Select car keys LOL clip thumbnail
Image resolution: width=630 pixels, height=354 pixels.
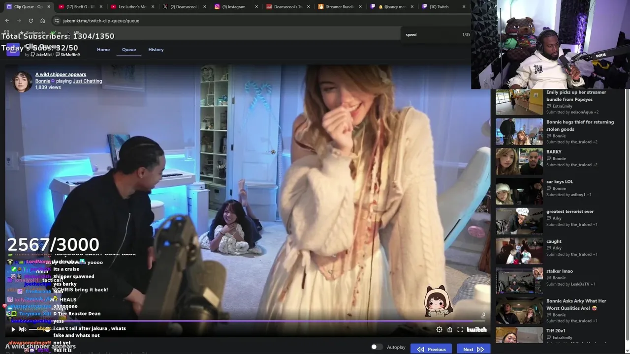[x=519, y=191]
